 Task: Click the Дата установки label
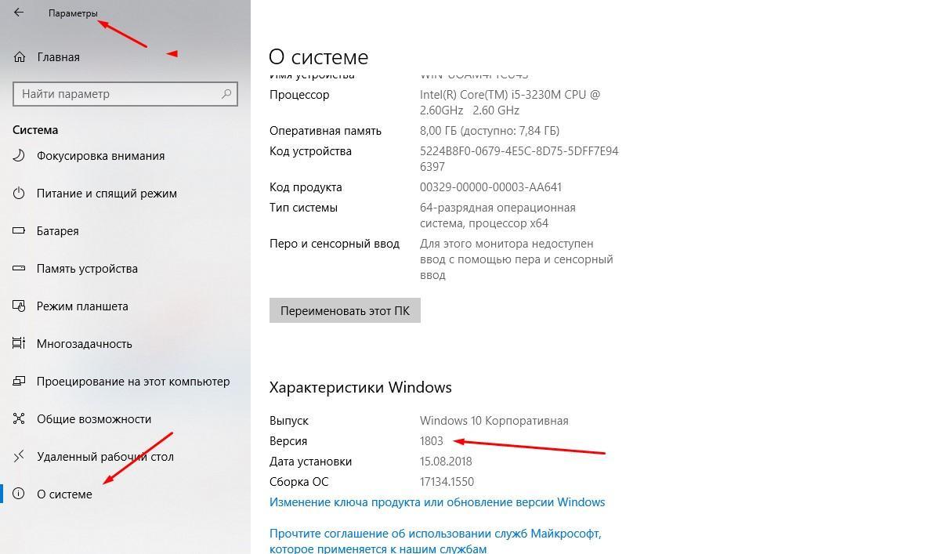(x=310, y=461)
